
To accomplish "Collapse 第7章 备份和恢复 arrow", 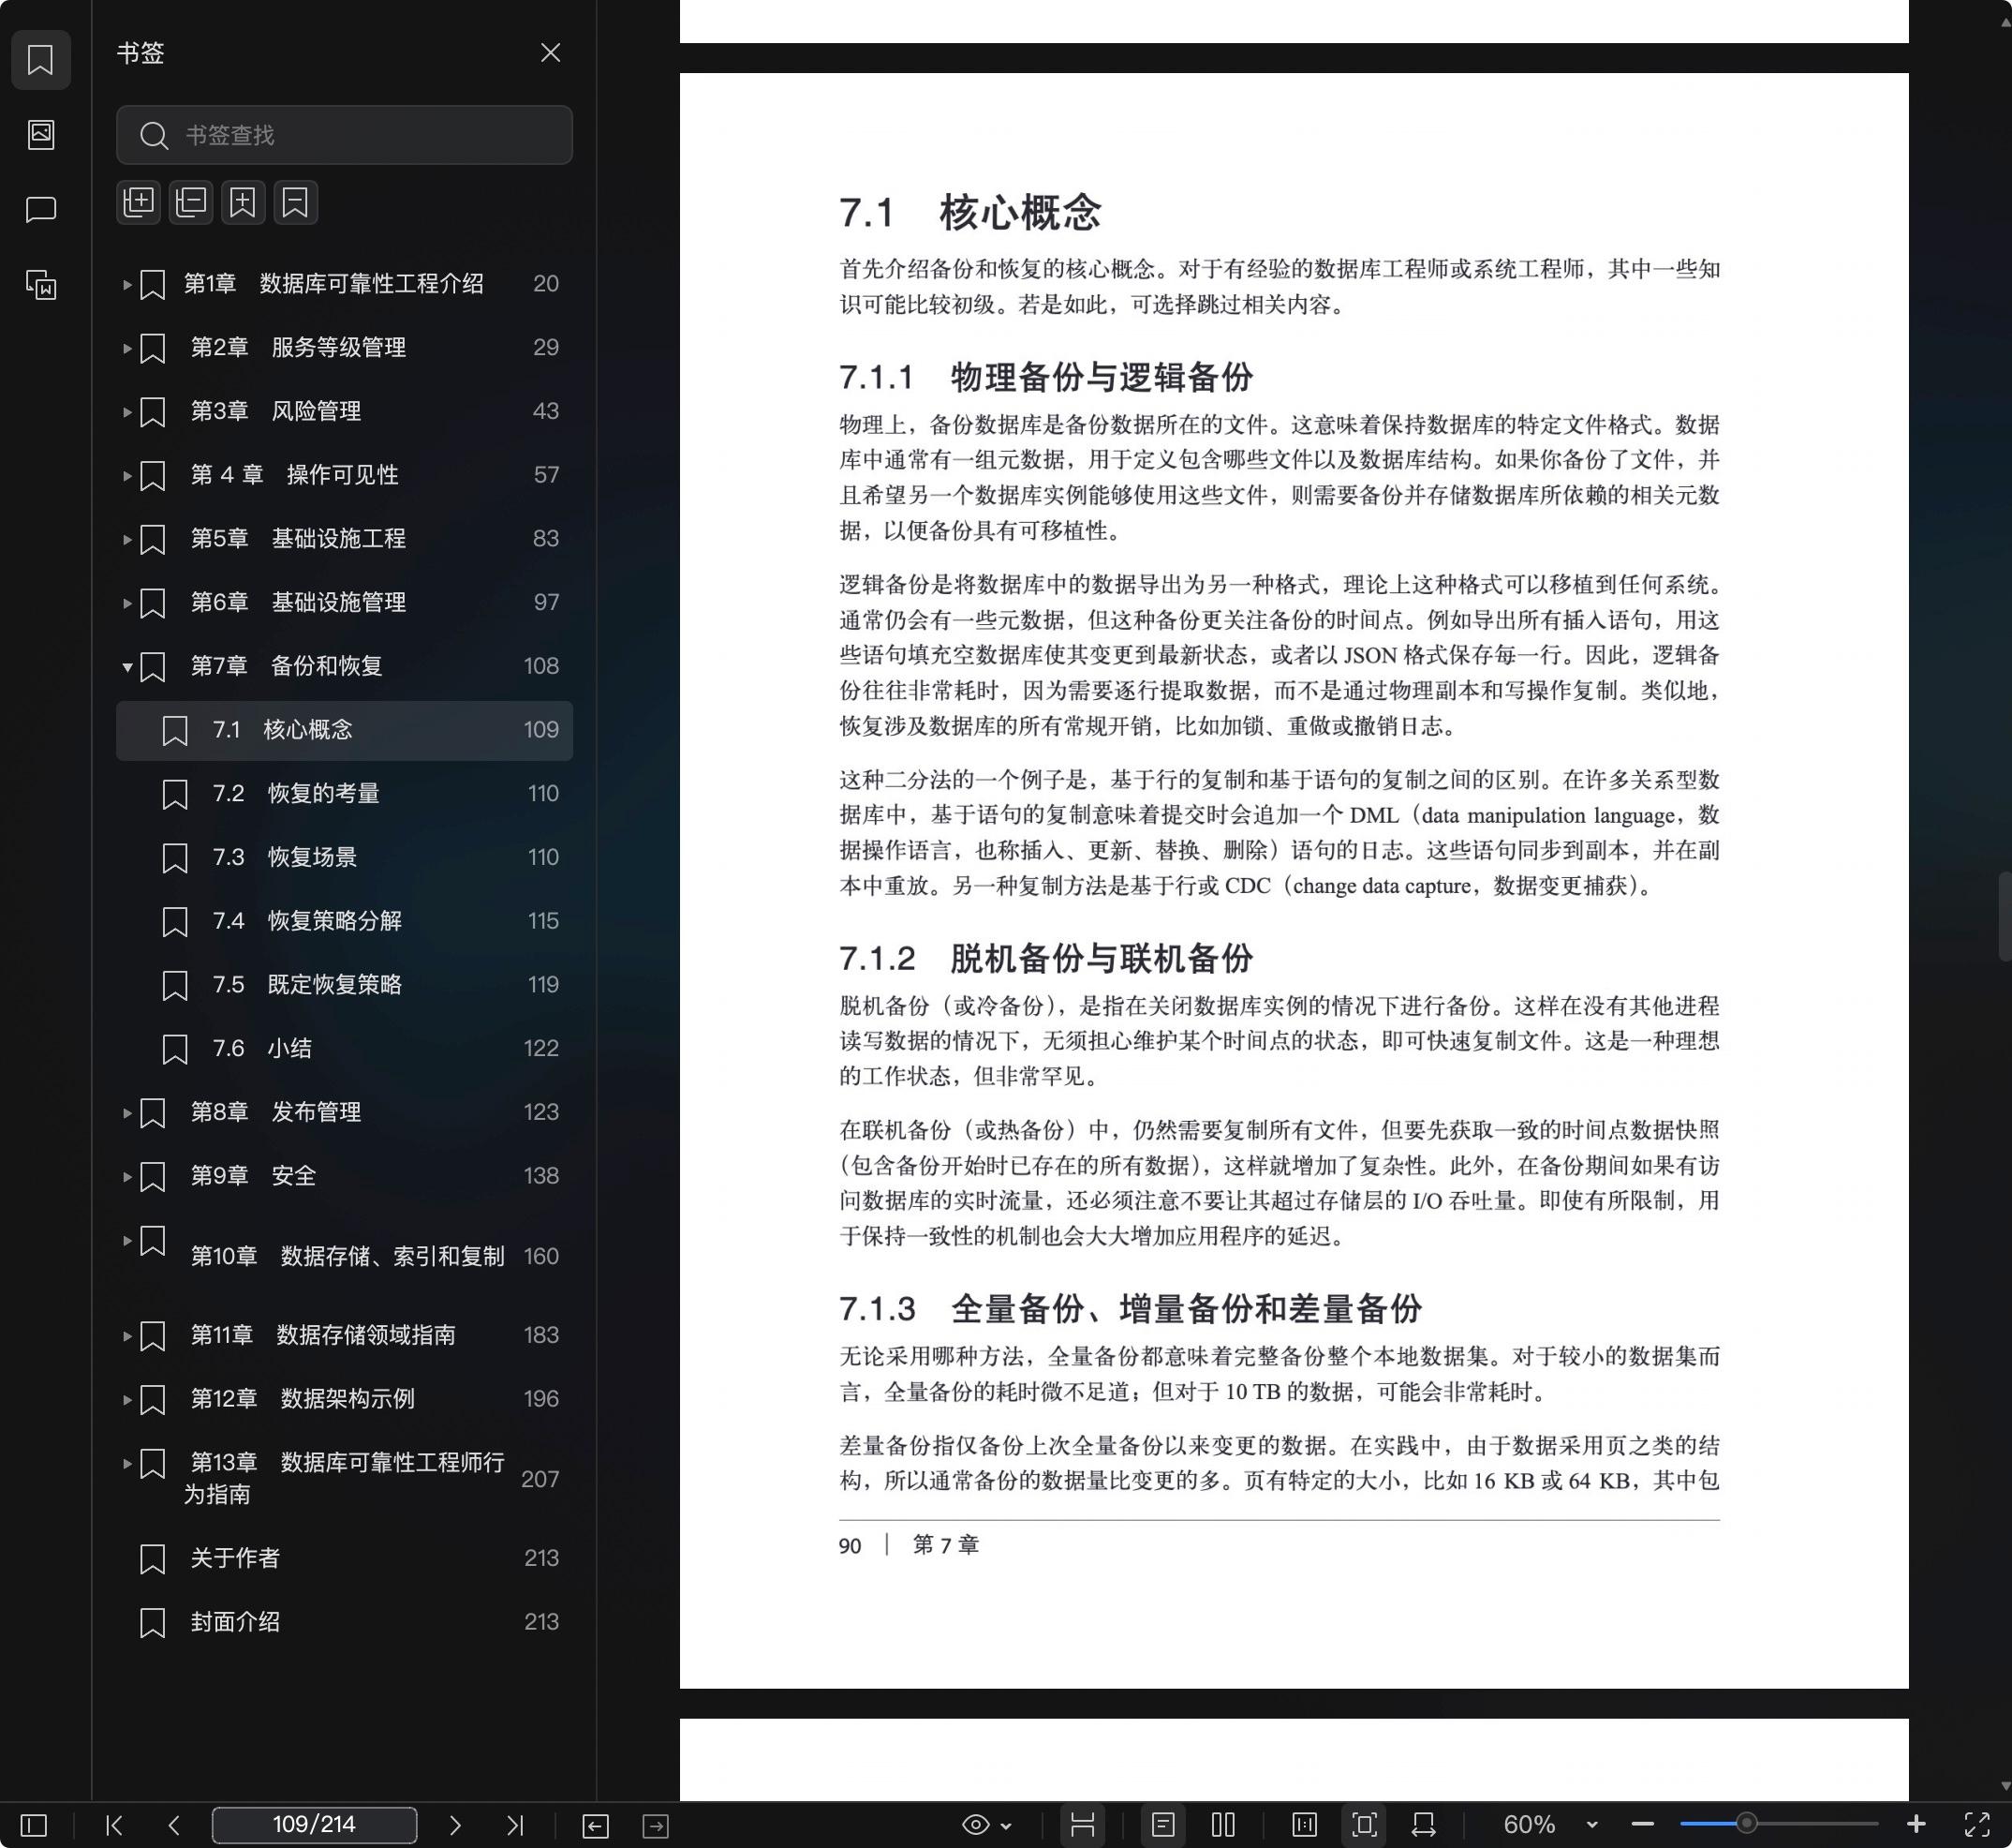I will tap(127, 667).
